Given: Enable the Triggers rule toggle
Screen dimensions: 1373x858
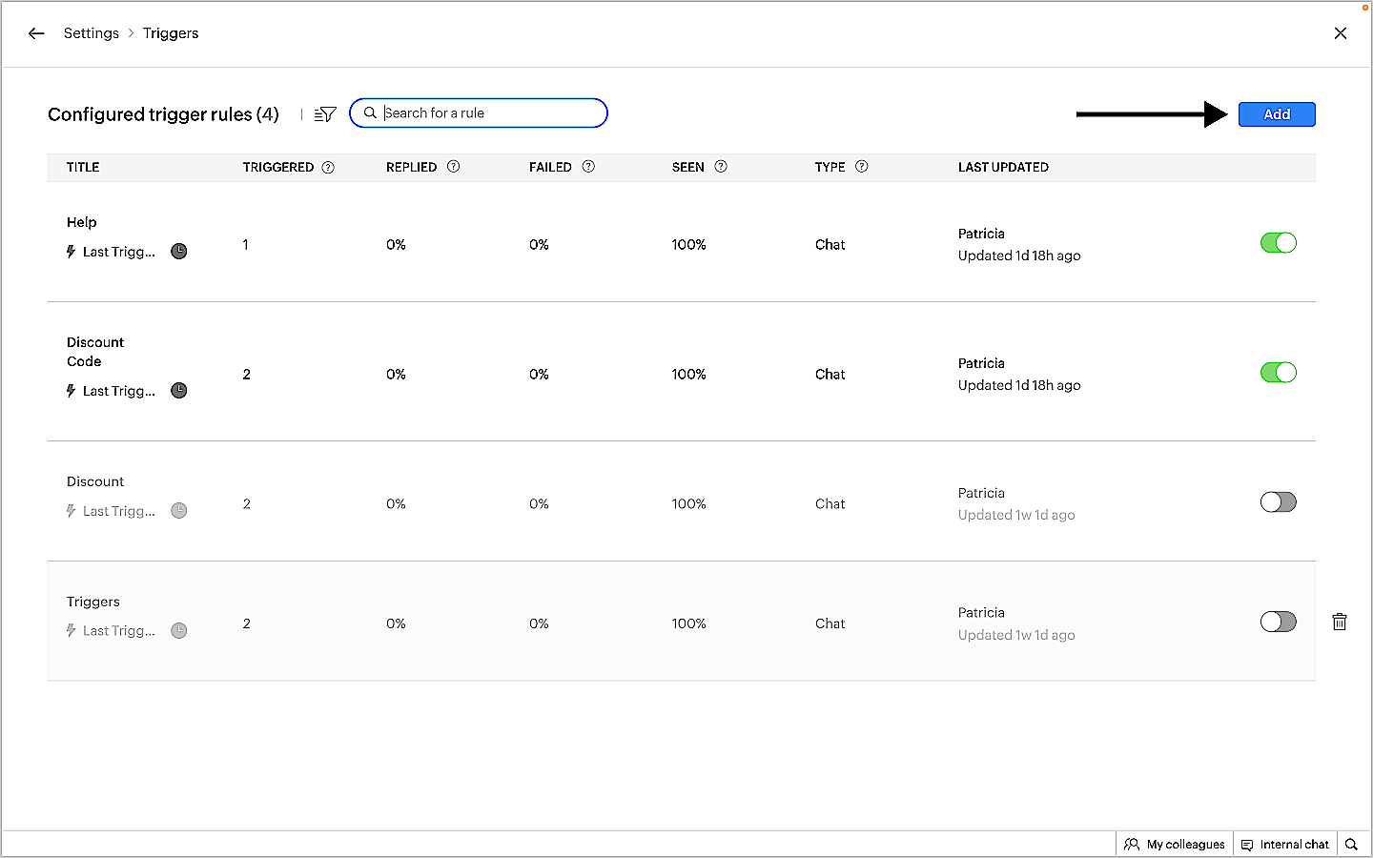Looking at the screenshot, I should point(1278,623).
